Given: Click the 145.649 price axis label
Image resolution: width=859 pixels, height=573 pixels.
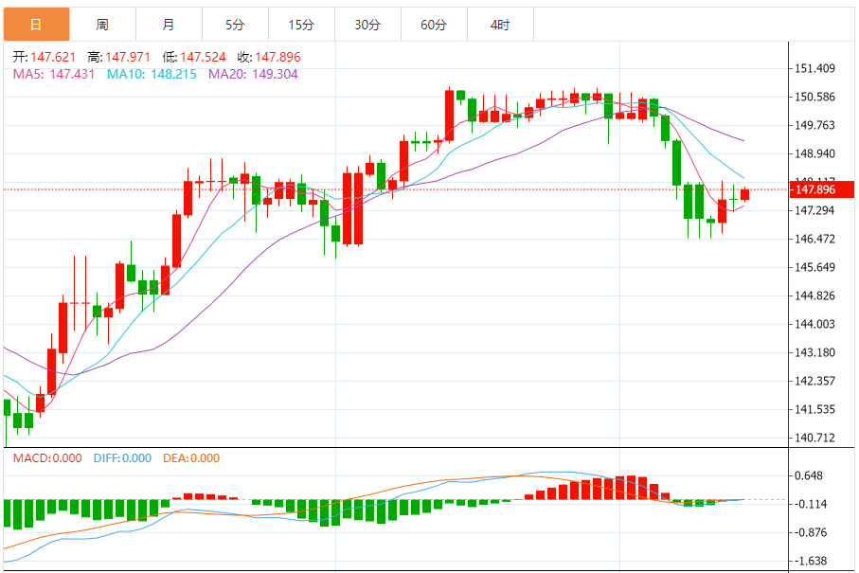Looking at the screenshot, I should (x=814, y=267).
